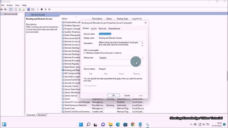Switch to the Dependencies tab
Image resolution: width=228 pixels, height=128 pixels.
[x=114, y=28]
